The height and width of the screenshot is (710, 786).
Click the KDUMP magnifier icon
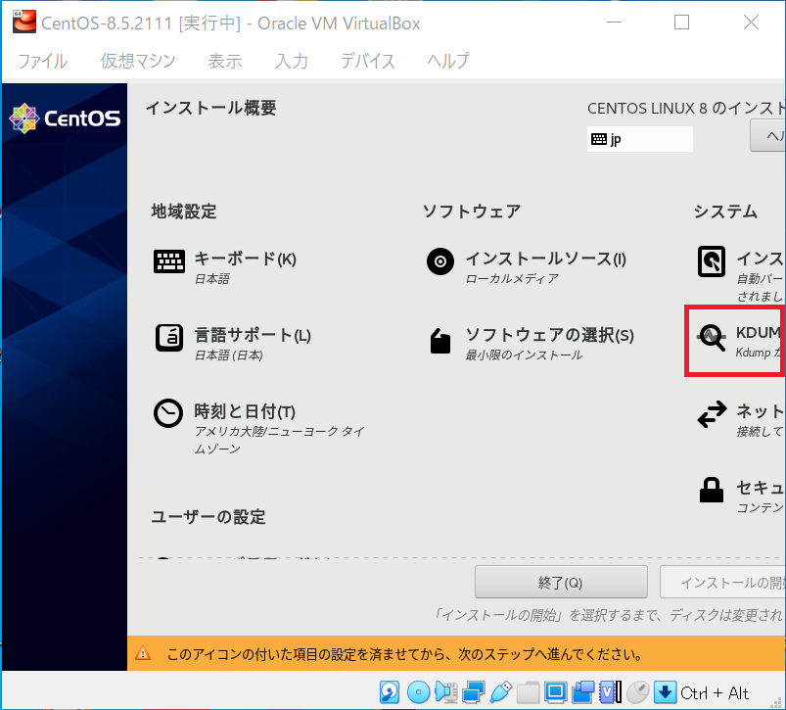712,338
